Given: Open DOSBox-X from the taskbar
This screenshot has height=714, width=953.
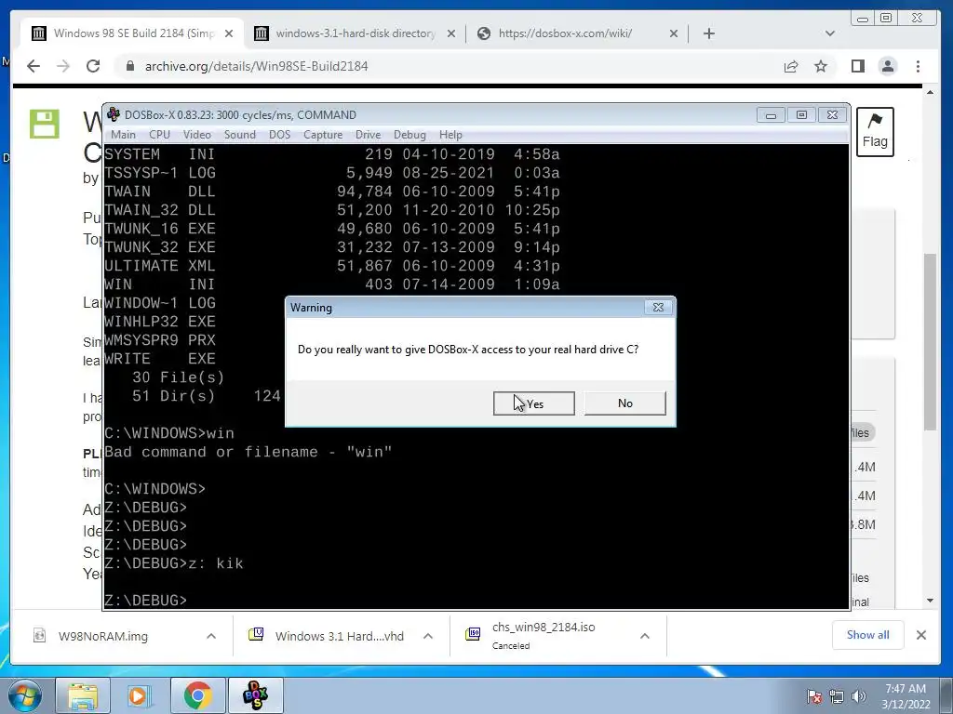Looking at the screenshot, I should (x=255, y=695).
